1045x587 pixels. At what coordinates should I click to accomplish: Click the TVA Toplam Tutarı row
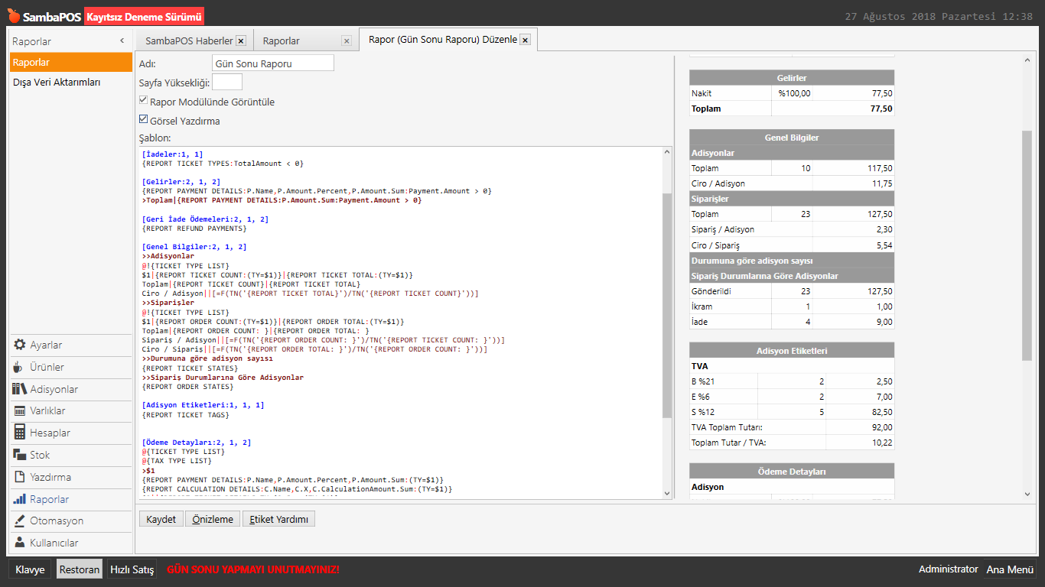click(792, 427)
